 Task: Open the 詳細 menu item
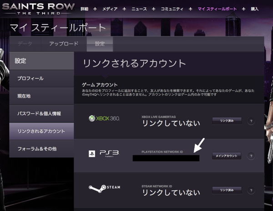pyautogui.click(x=84, y=9)
